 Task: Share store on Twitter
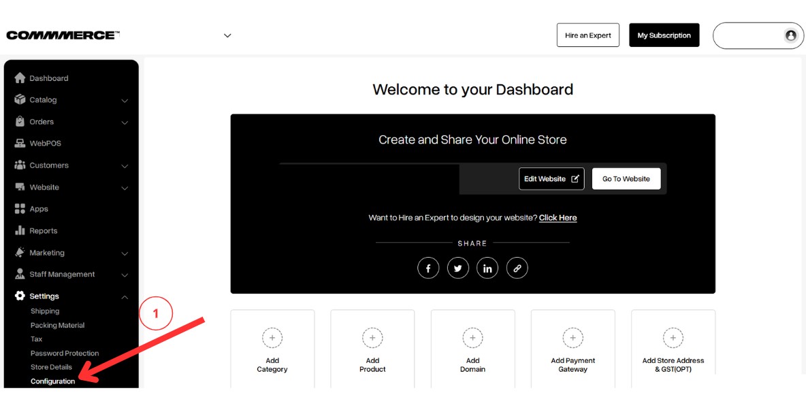point(458,268)
